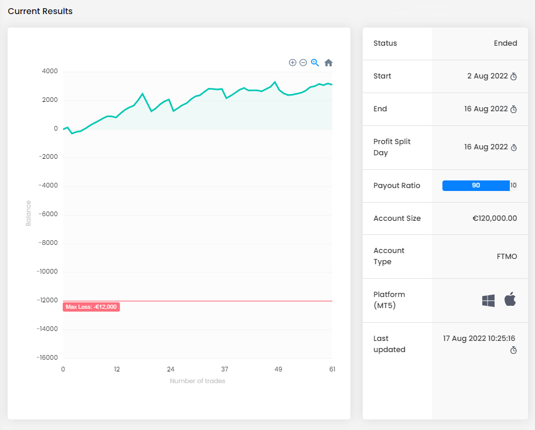
Task: Click the FTMO account type value
Action: pos(506,257)
